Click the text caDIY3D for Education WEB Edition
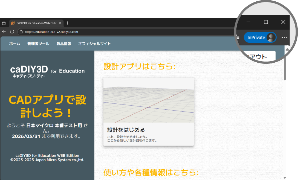 point(47,155)
